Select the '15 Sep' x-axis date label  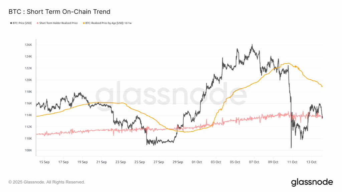pos(44,162)
